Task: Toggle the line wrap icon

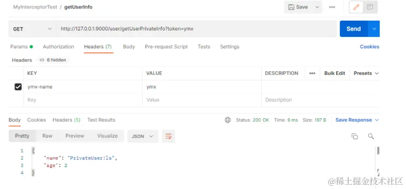Action: point(169,136)
